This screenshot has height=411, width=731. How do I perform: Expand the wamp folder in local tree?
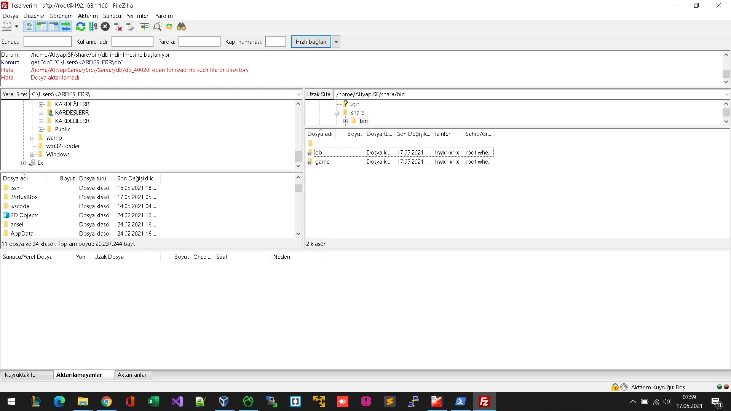[x=32, y=138]
